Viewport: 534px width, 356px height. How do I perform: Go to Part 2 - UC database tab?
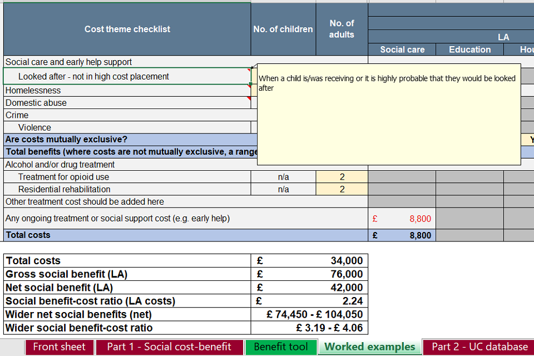[479, 347]
